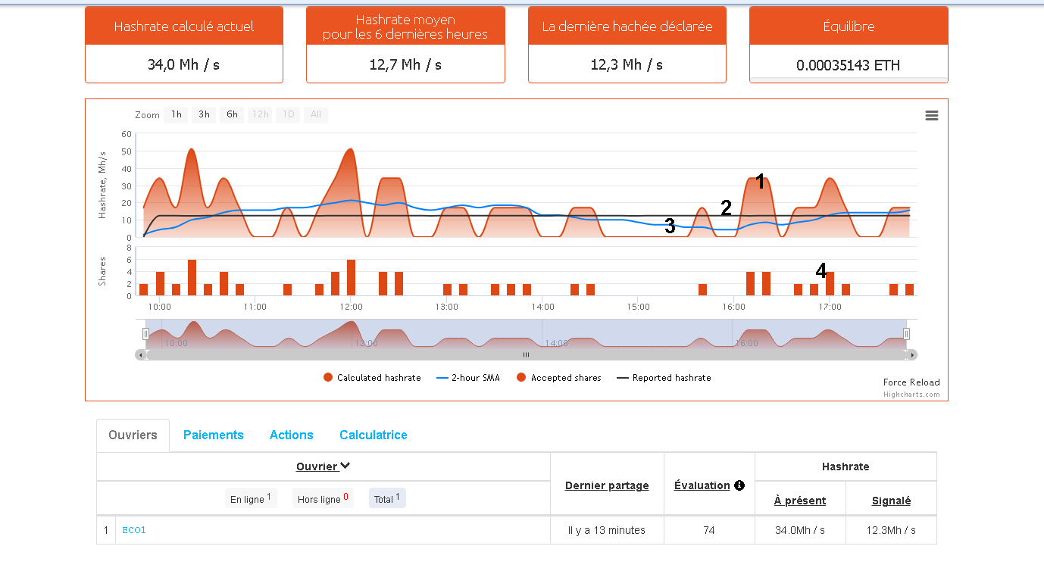Set chart zoom to 3h

pos(204,115)
